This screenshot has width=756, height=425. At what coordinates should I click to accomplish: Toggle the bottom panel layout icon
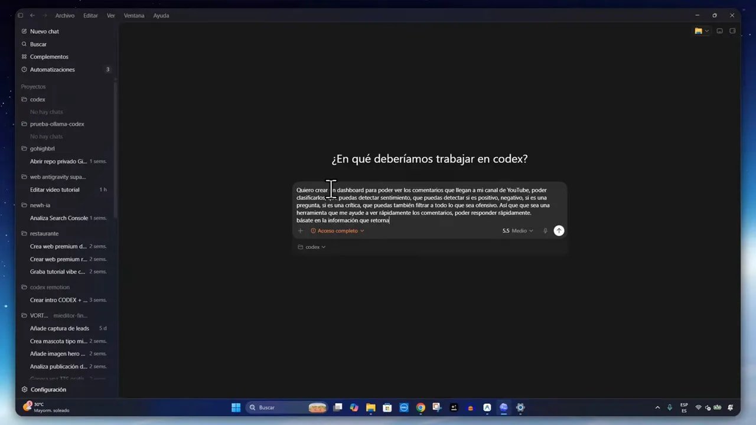coord(719,31)
